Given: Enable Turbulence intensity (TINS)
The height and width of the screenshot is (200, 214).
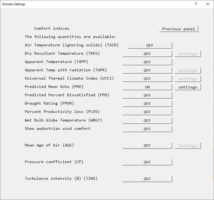Looking at the screenshot, I should tap(147, 179).
